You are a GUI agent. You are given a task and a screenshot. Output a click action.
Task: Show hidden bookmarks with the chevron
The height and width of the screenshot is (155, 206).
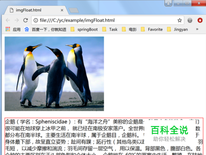[x=197, y=29]
